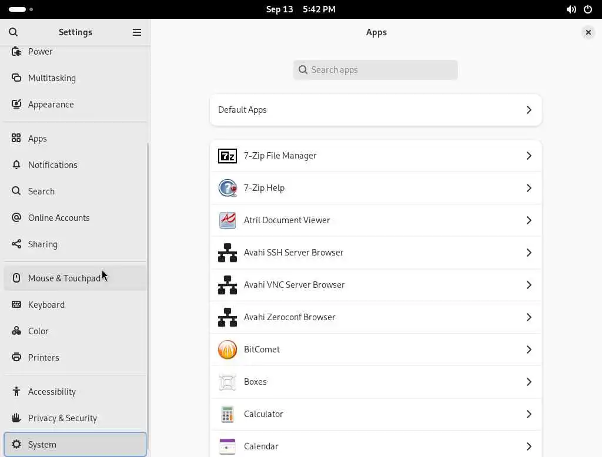602x457 pixels.
Task: Click the Calculator app icon
Action: (x=228, y=414)
